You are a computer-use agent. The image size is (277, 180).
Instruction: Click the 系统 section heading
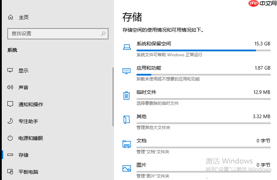coord(12,50)
